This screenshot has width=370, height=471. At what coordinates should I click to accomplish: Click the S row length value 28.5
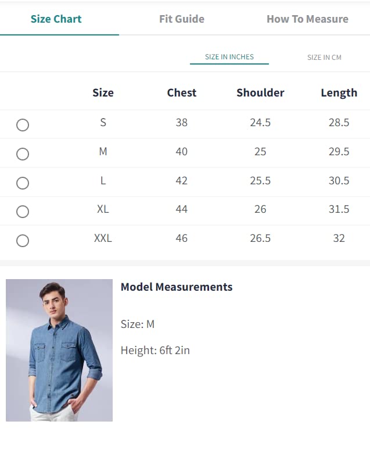coord(339,123)
